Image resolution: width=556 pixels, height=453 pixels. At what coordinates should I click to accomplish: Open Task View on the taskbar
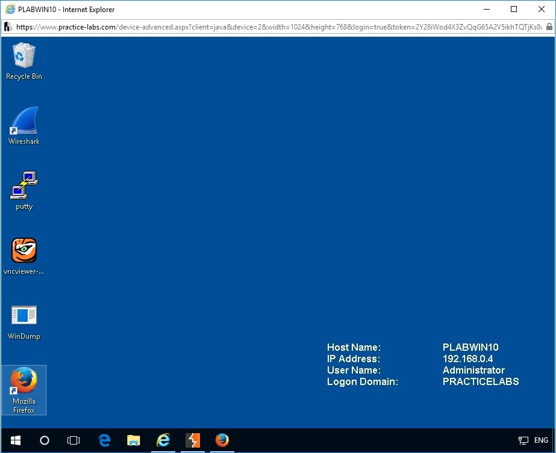[73, 440]
